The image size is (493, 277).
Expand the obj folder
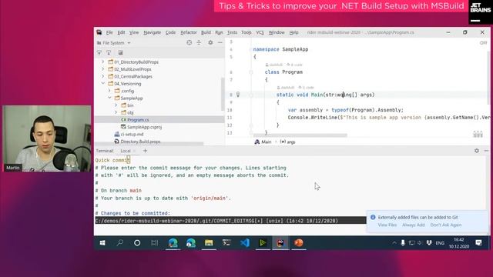tap(116, 112)
